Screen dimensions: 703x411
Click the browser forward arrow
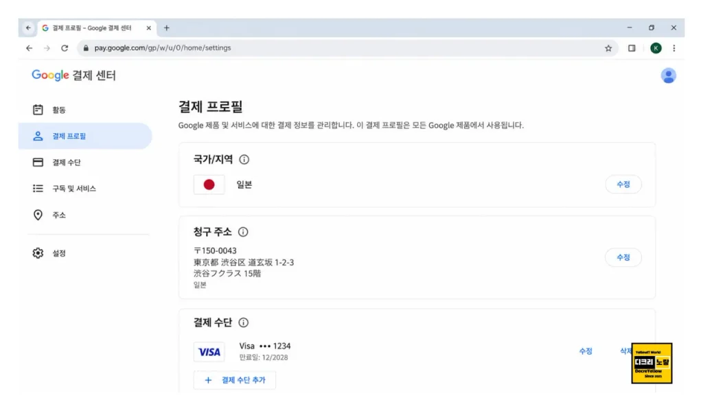click(x=47, y=48)
